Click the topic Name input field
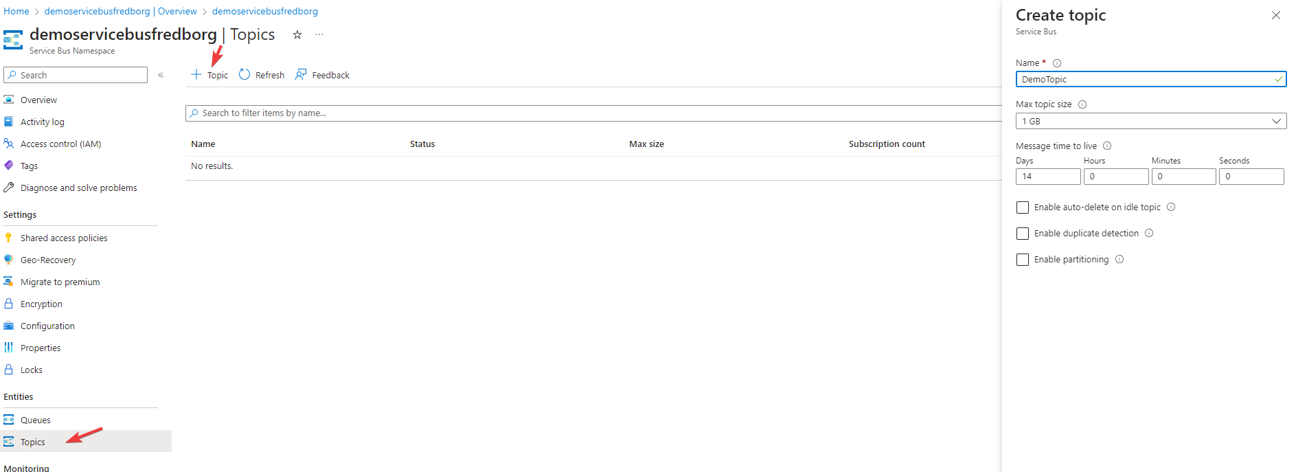 point(1144,80)
